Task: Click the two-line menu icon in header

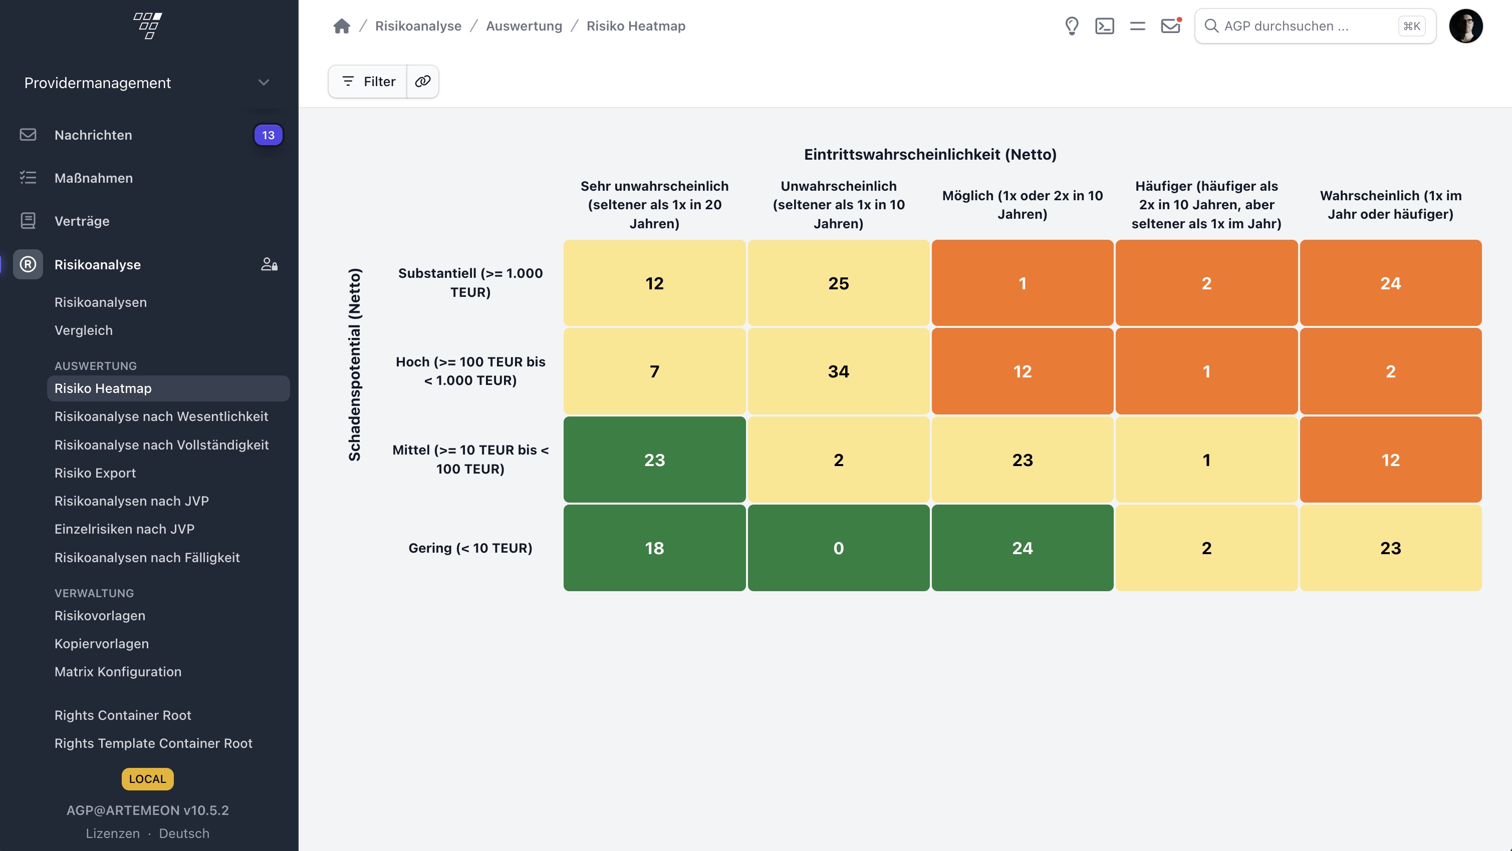Action: (1137, 27)
